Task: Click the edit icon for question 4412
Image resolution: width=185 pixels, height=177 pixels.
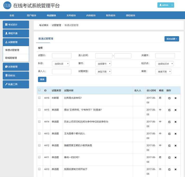Action: [169, 146]
